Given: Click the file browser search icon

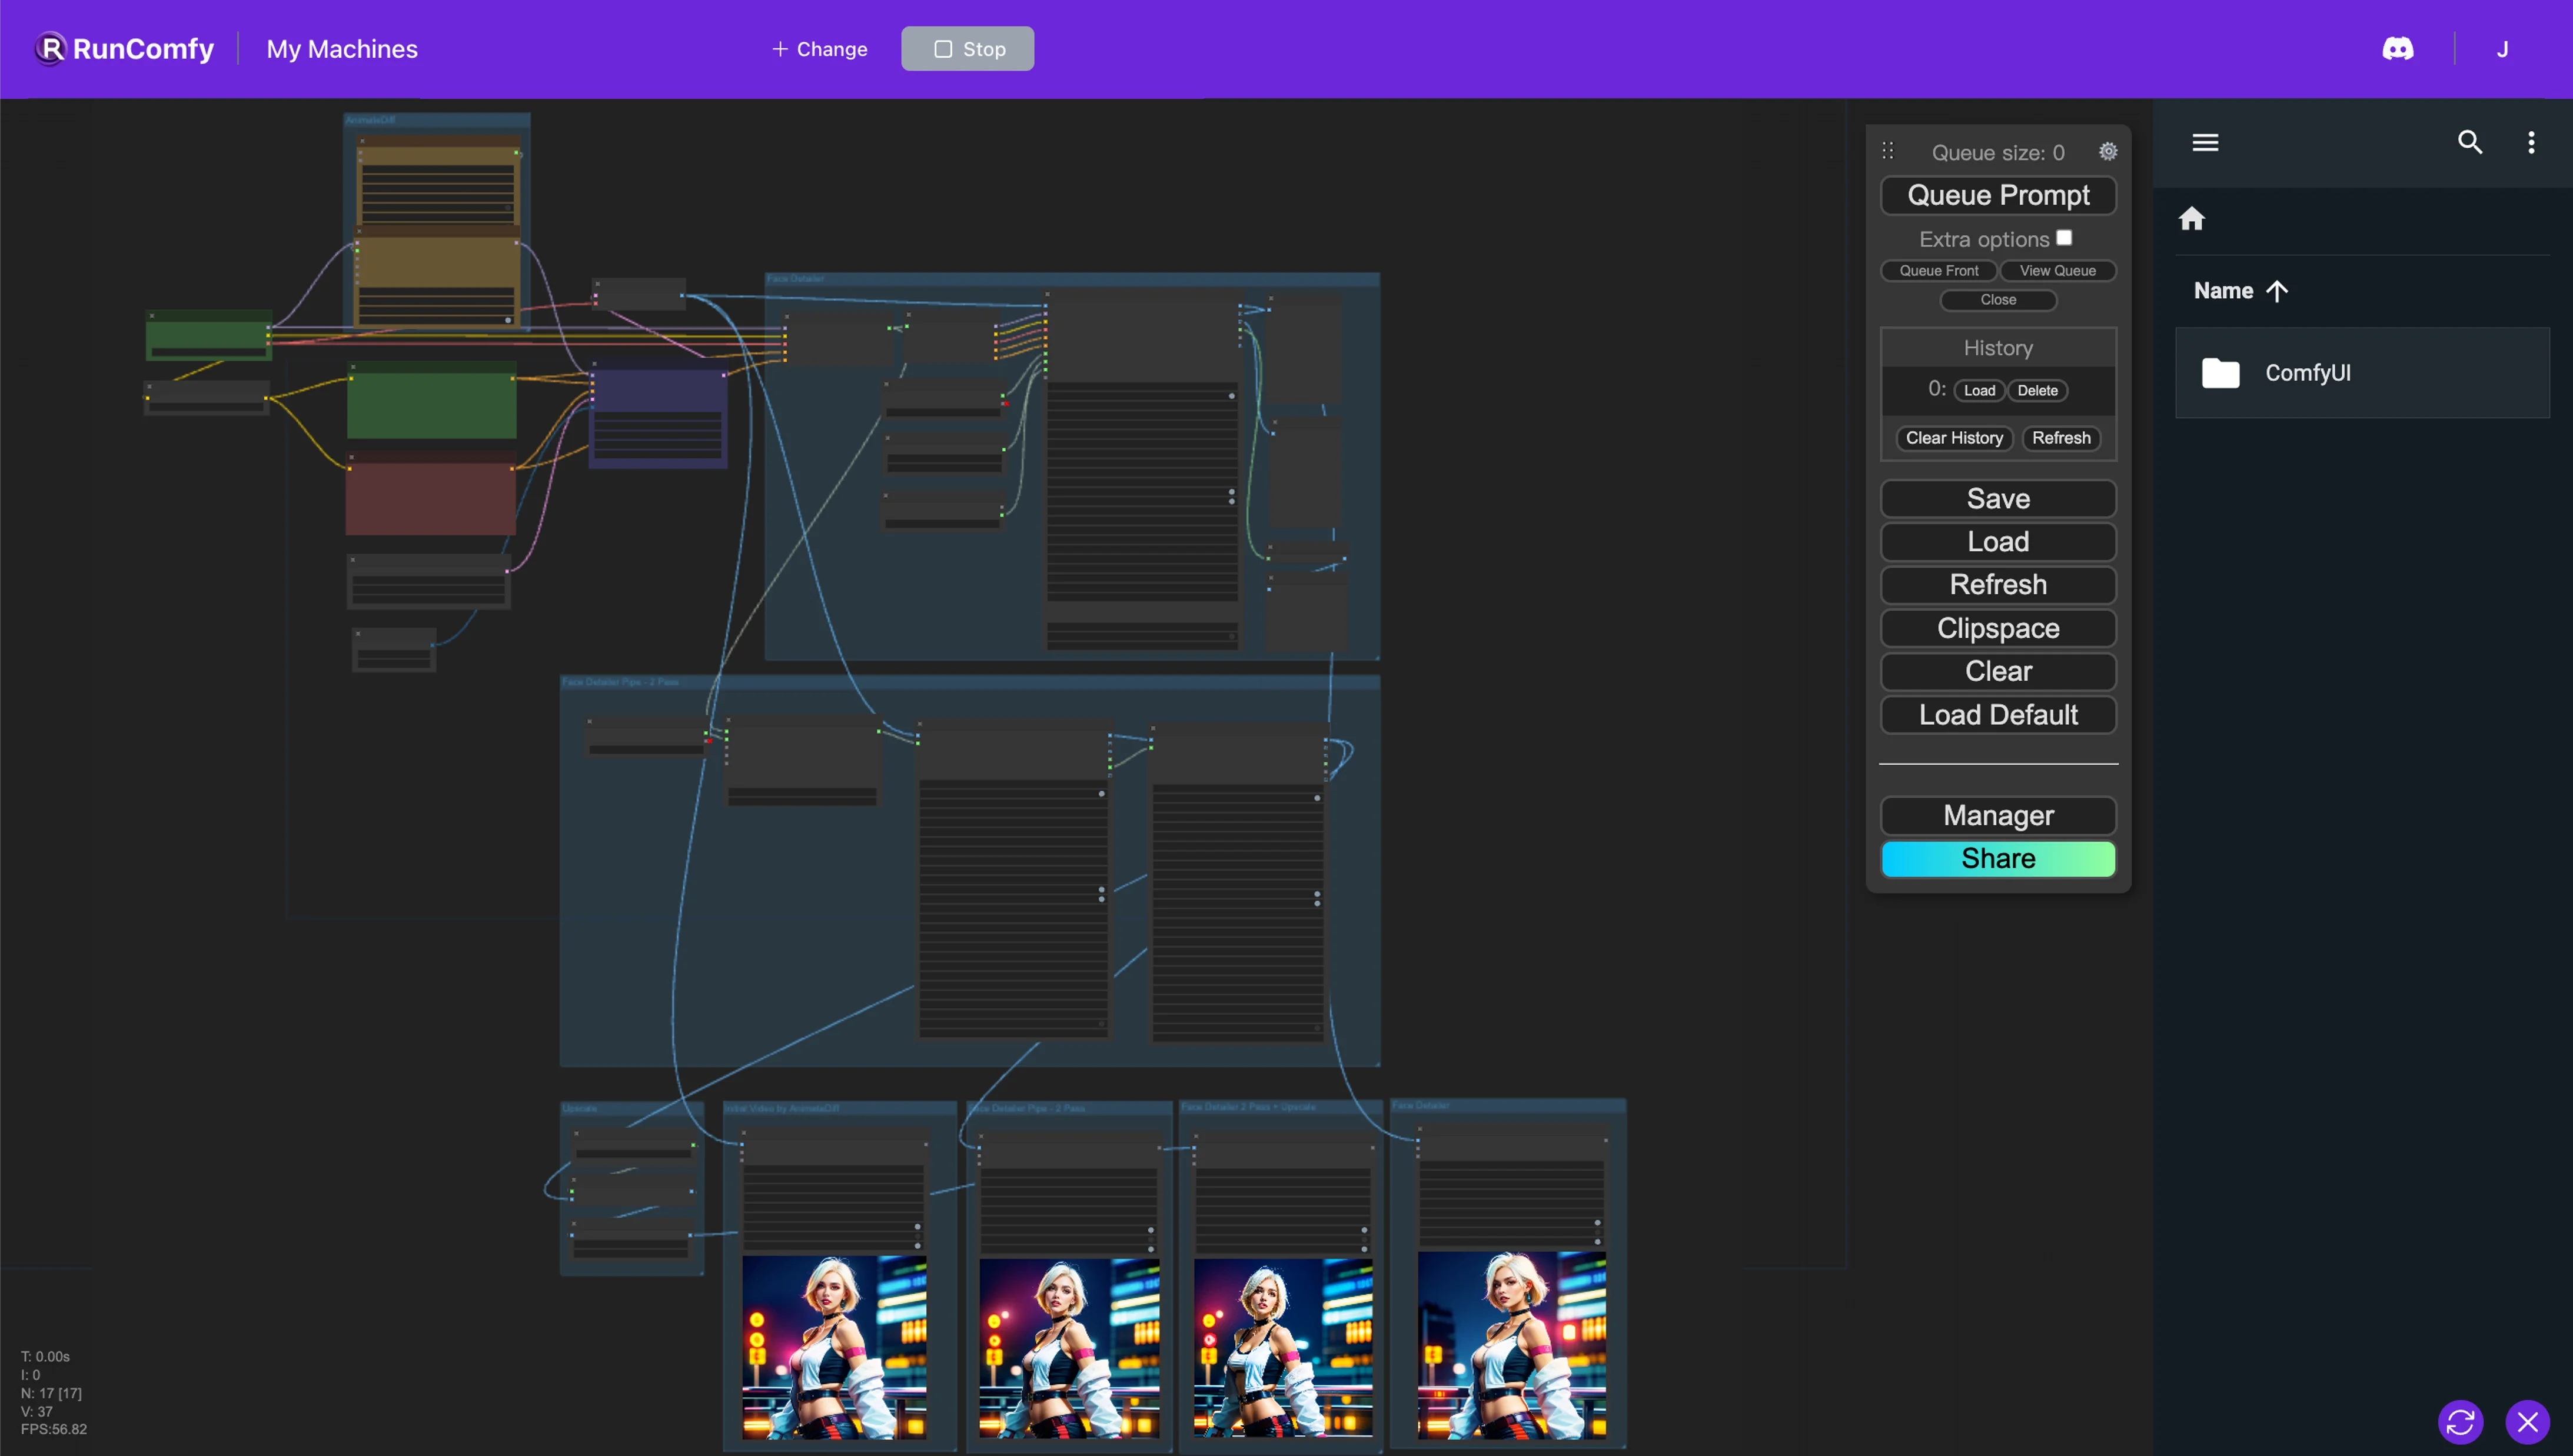Looking at the screenshot, I should [x=2470, y=142].
